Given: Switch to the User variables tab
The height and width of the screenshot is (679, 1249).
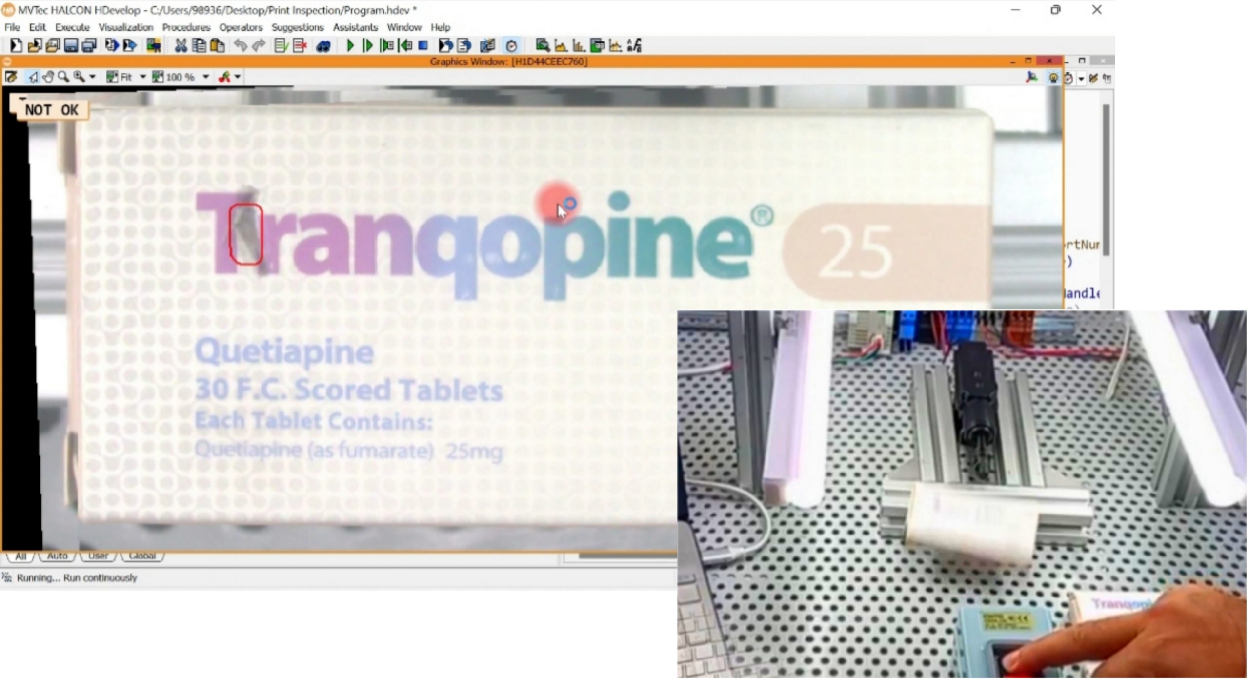Looking at the screenshot, I should (98, 556).
